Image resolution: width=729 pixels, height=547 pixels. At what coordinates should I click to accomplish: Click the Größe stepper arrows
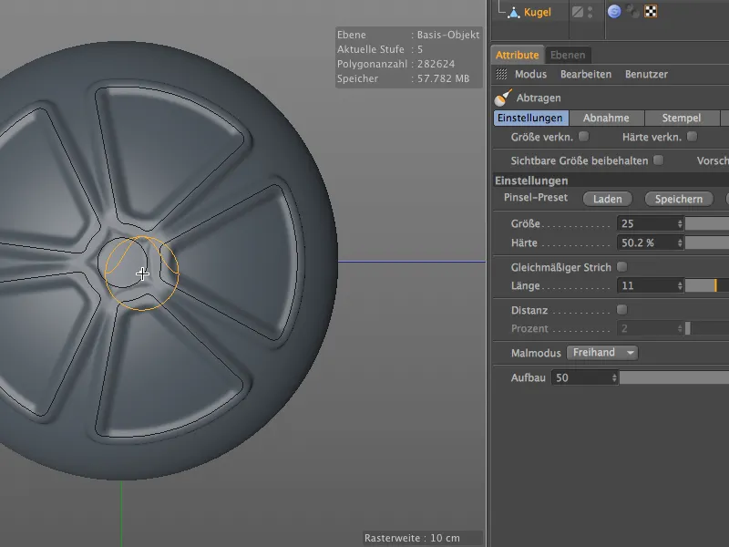(680, 223)
